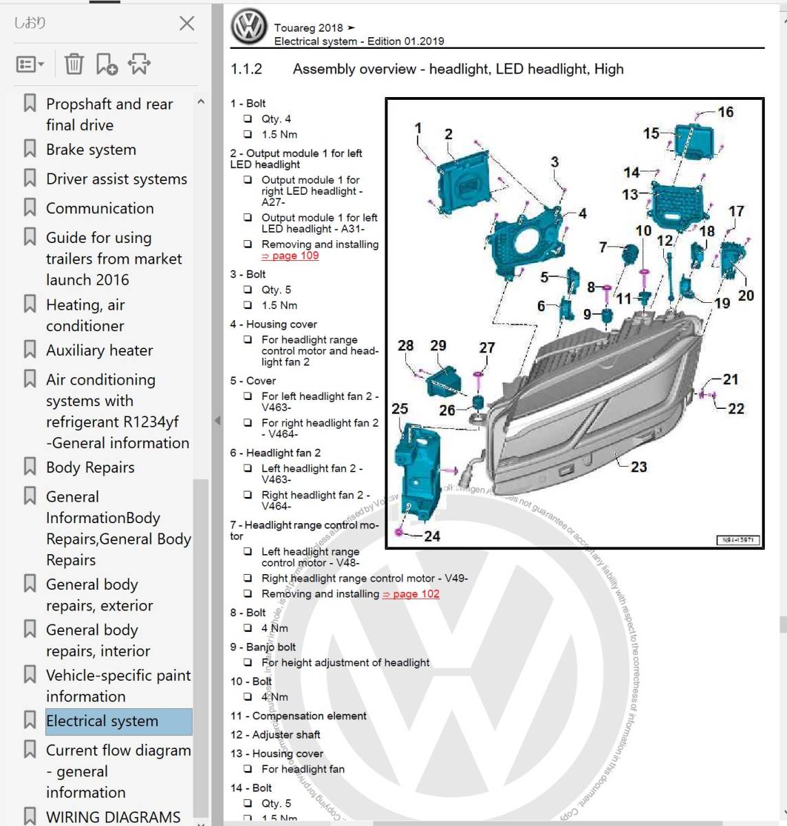The width and height of the screenshot is (787, 826).
Task: Click text 'Touareg 2018'
Action: 308,28
